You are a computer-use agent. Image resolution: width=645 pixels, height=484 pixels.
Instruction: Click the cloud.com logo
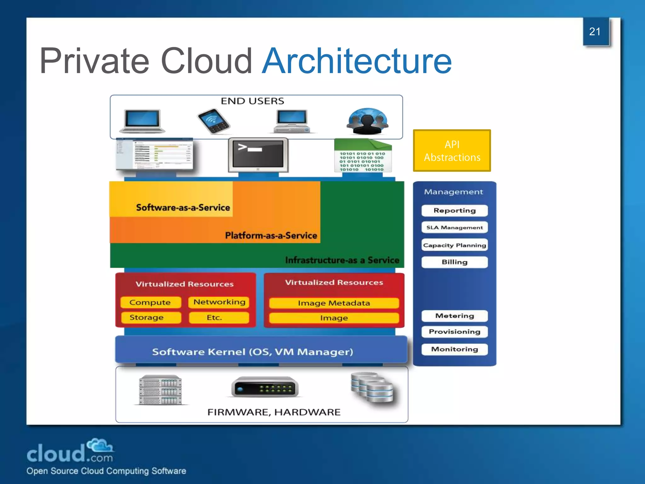(x=70, y=451)
